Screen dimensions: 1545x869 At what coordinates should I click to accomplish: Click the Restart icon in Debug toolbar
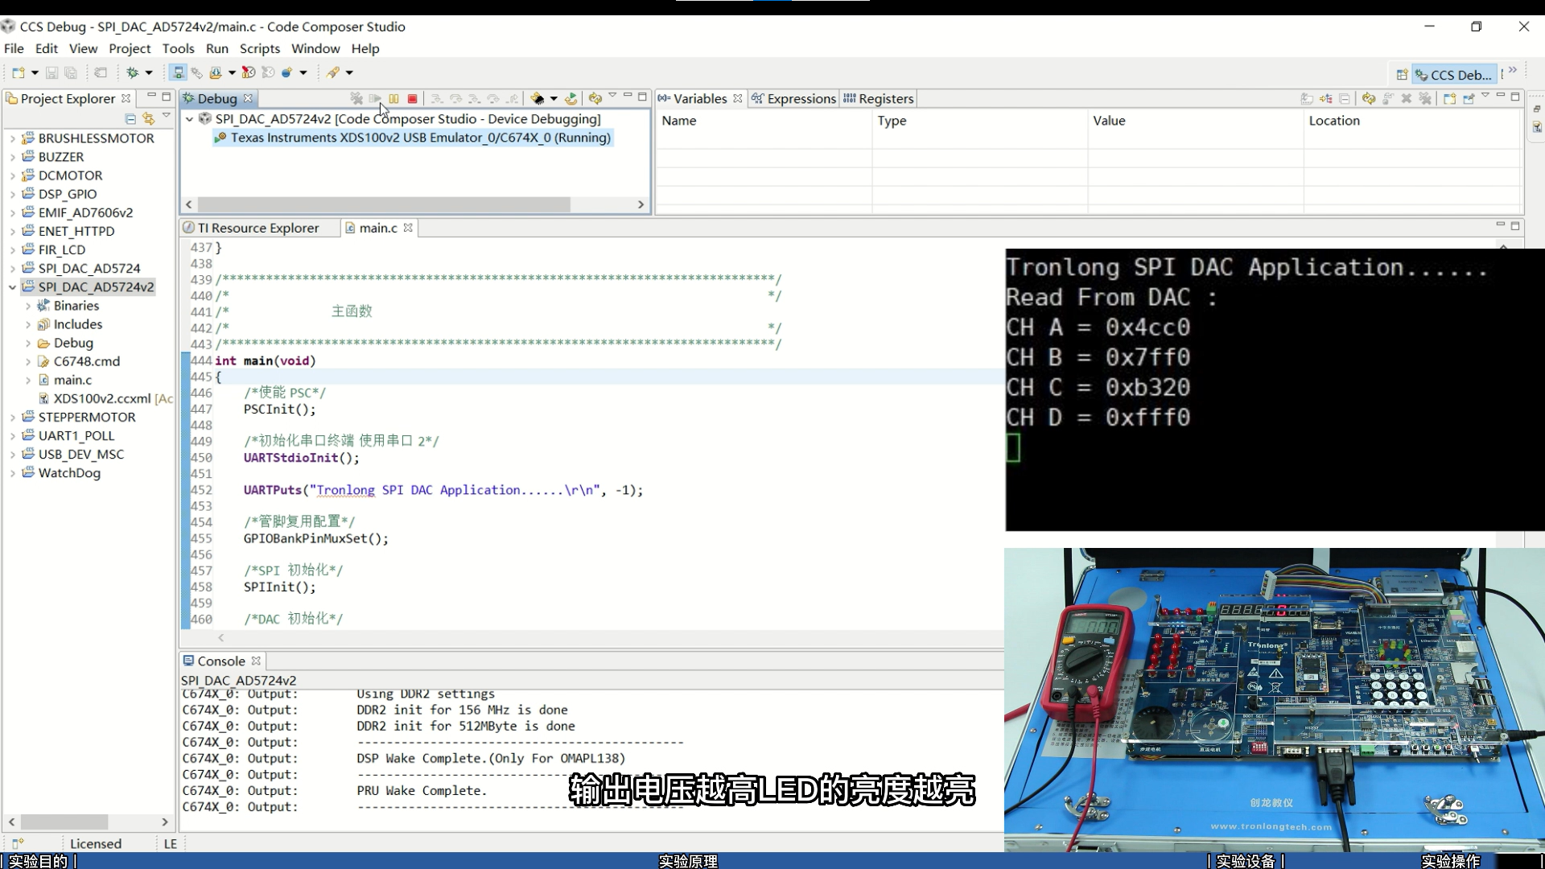571,98
